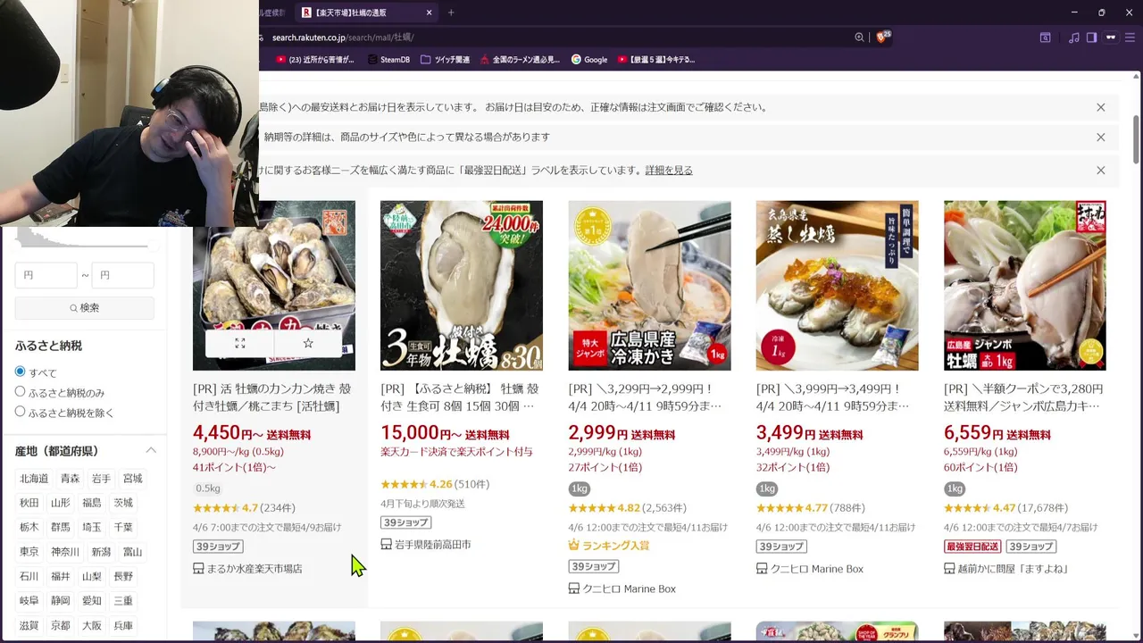This screenshot has height=643, width=1143.
Task: Filter by 福島 prefecture
Action: (92, 503)
